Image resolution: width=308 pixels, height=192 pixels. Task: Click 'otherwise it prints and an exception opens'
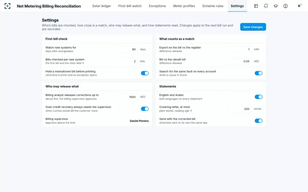(71, 75)
